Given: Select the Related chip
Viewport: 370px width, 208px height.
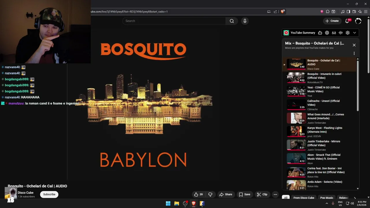Looking at the screenshot, I should click(x=344, y=198).
